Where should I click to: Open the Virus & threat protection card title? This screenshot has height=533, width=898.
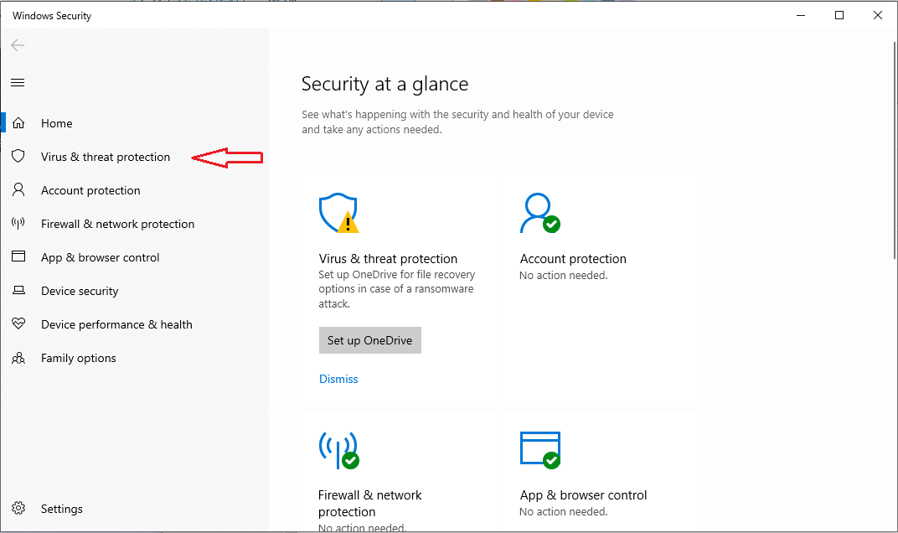(388, 258)
